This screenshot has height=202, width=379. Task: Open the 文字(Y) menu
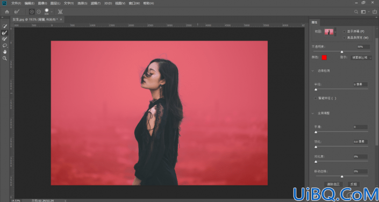pos(69,3)
